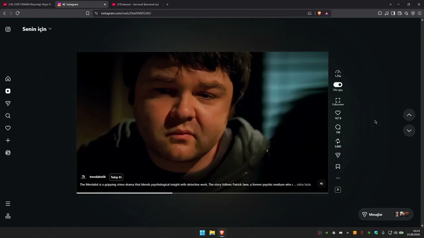This screenshot has height=238, width=424.
Task: Open direct messages paper-plane icon in left sidebar
Action: pos(8,103)
